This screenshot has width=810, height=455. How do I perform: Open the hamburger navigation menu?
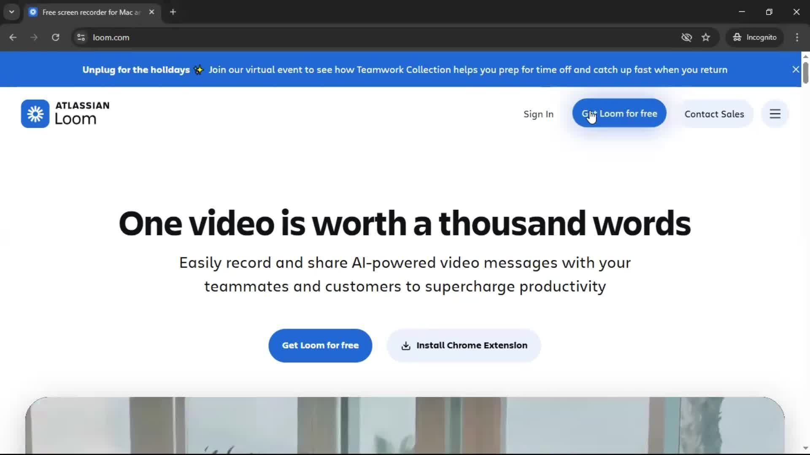(x=775, y=114)
